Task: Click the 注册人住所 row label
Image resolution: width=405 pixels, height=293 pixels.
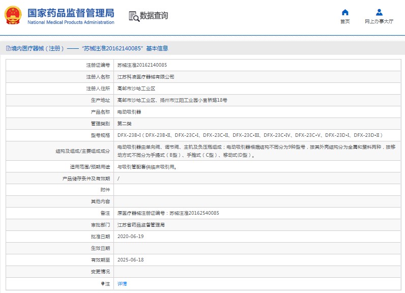Action: 98,89
